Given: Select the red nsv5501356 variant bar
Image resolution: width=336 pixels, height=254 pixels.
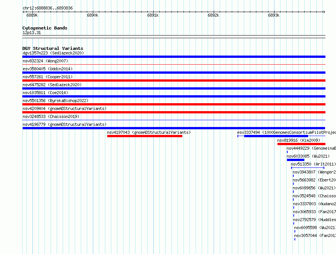Looking at the screenshot, I should click(x=174, y=104).
